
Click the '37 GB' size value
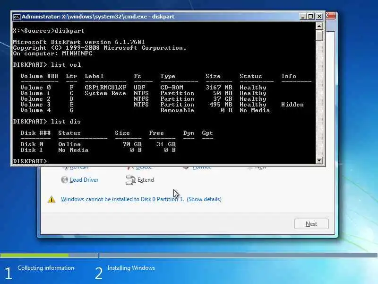(x=223, y=99)
